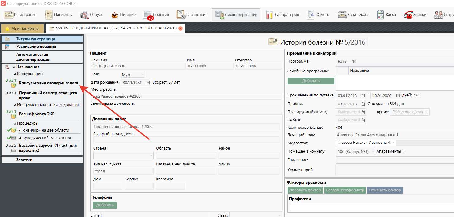Screen dimensions: 454x217
Task: Click the Быстрый ввод адреса field
Action: (x=186, y=140)
